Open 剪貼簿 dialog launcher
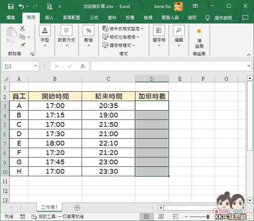The image size is (254, 221). [32, 54]
